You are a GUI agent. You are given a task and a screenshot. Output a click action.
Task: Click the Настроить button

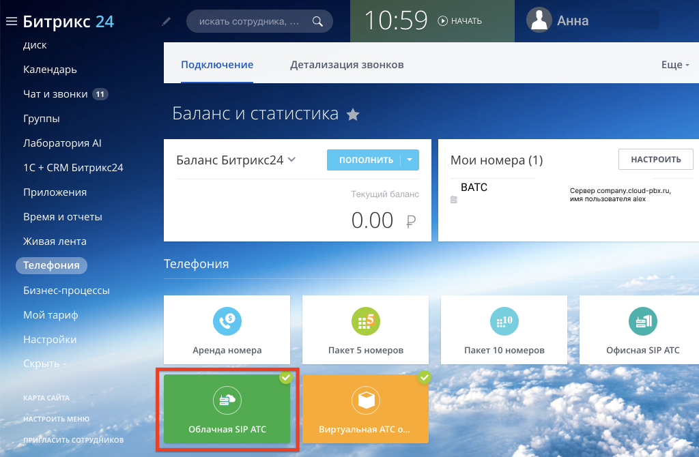click(x=655, y=160)
